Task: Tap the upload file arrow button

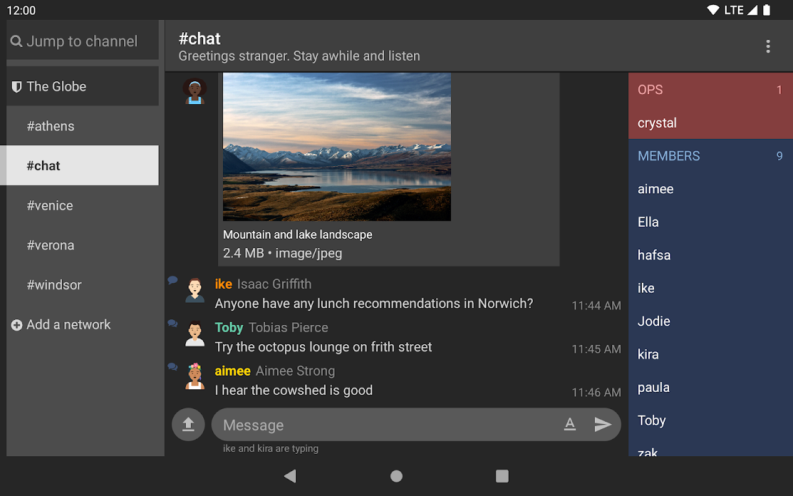Action: 188,425
